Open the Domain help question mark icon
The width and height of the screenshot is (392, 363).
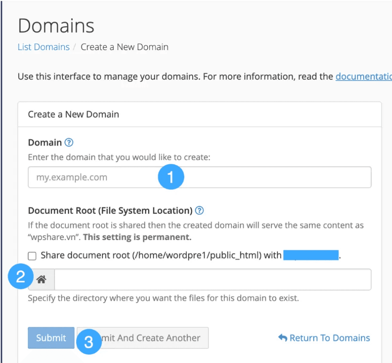point(70,143)
